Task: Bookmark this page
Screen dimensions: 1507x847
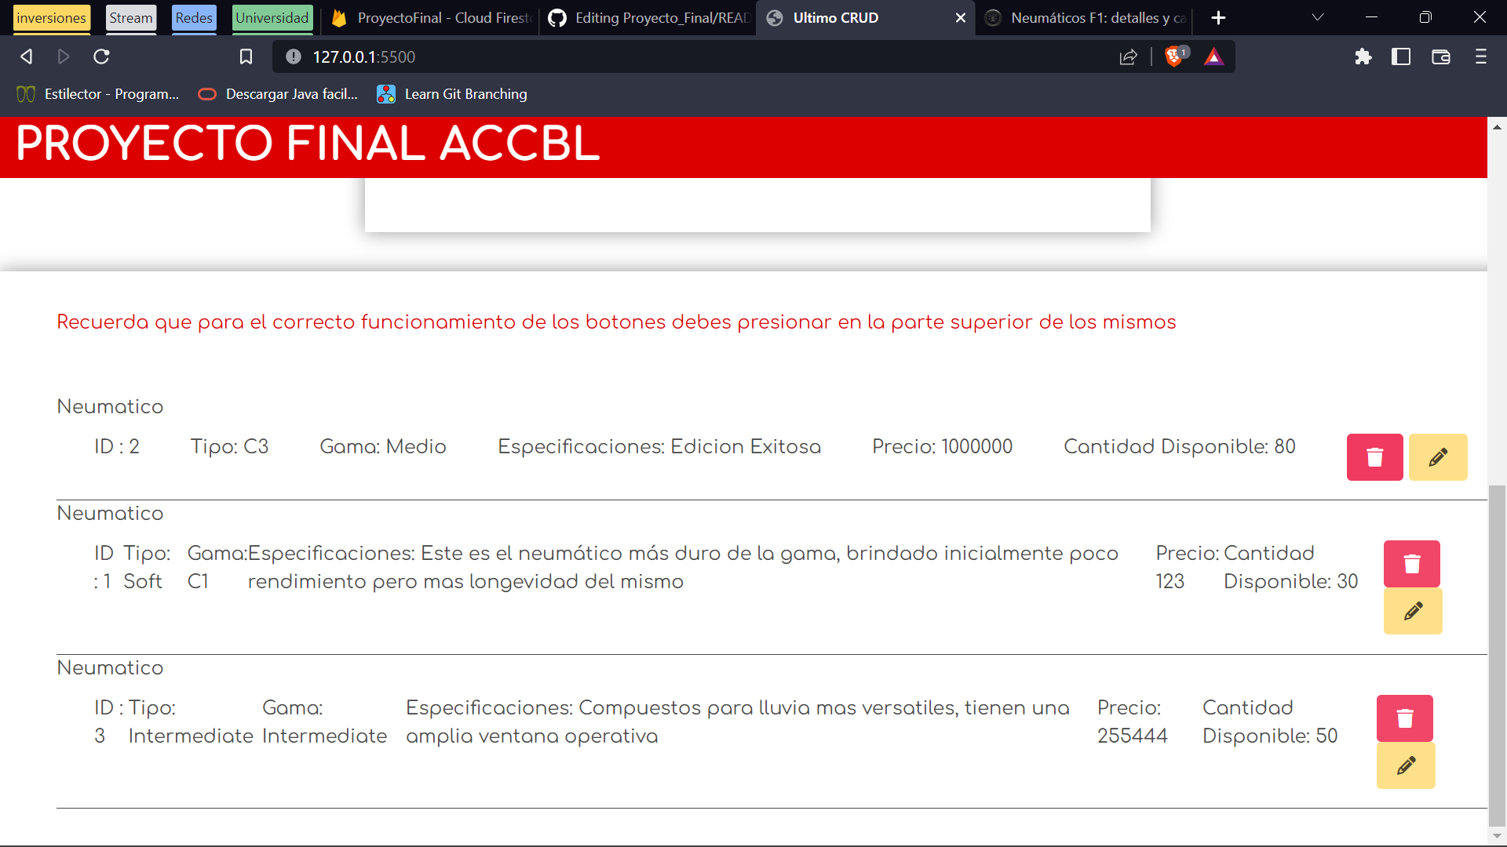Action: coord(246,56)
